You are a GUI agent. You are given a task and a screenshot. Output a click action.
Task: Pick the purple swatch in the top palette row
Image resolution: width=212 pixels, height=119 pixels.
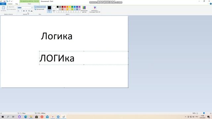click(79, 7)
